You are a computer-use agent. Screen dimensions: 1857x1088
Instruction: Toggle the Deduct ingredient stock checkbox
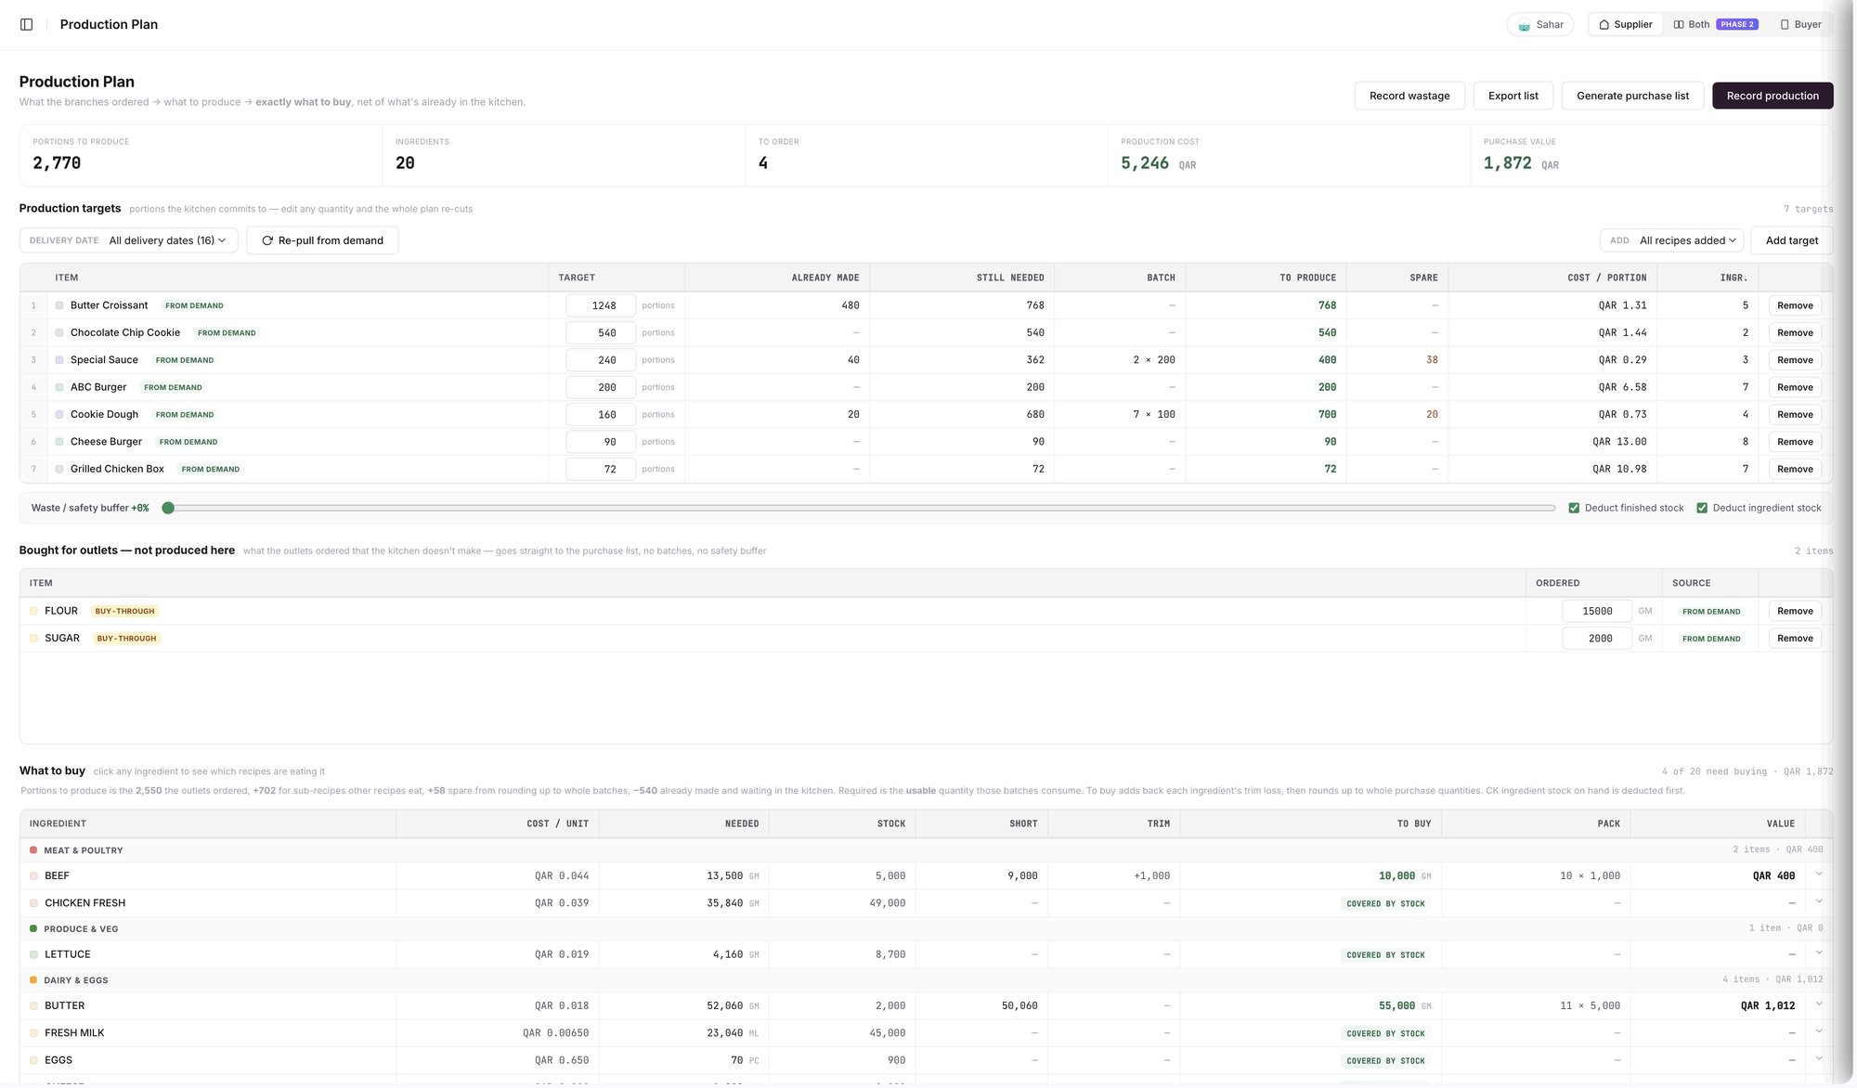tap(1702, 508)
